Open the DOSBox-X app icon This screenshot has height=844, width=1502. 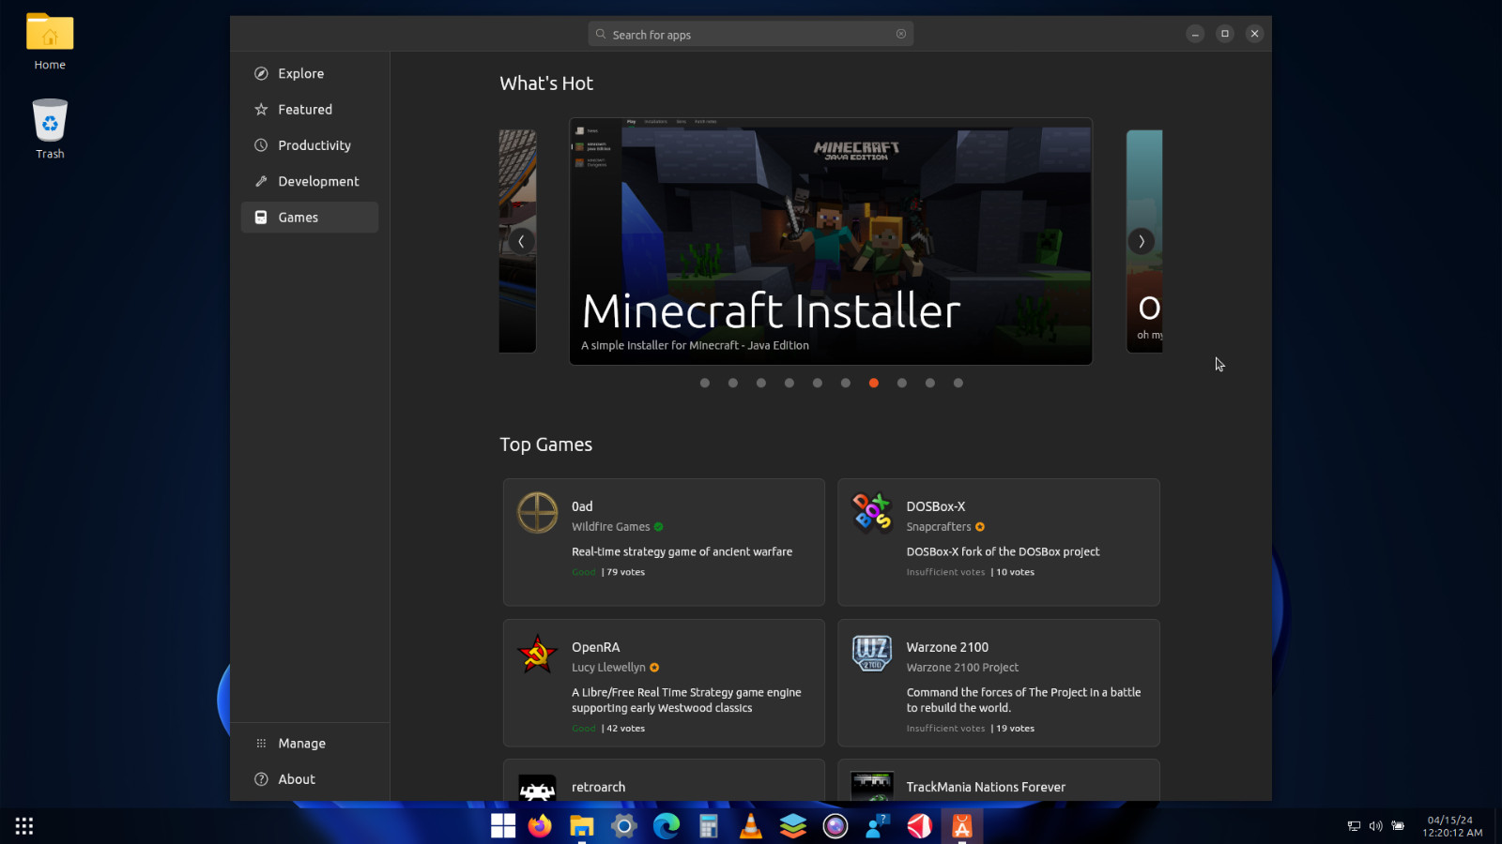click(x=872, y=513)
